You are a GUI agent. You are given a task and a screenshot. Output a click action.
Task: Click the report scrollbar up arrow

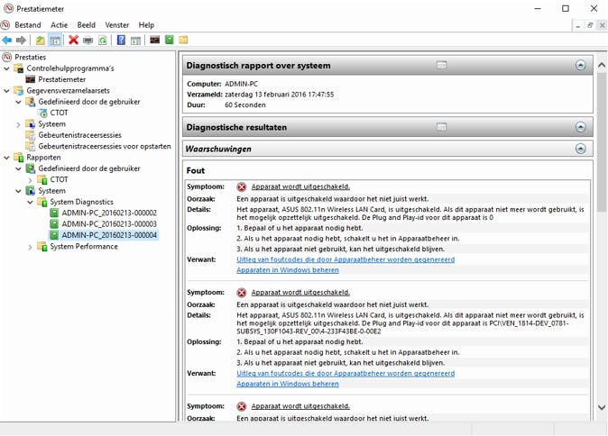[602, 65]
